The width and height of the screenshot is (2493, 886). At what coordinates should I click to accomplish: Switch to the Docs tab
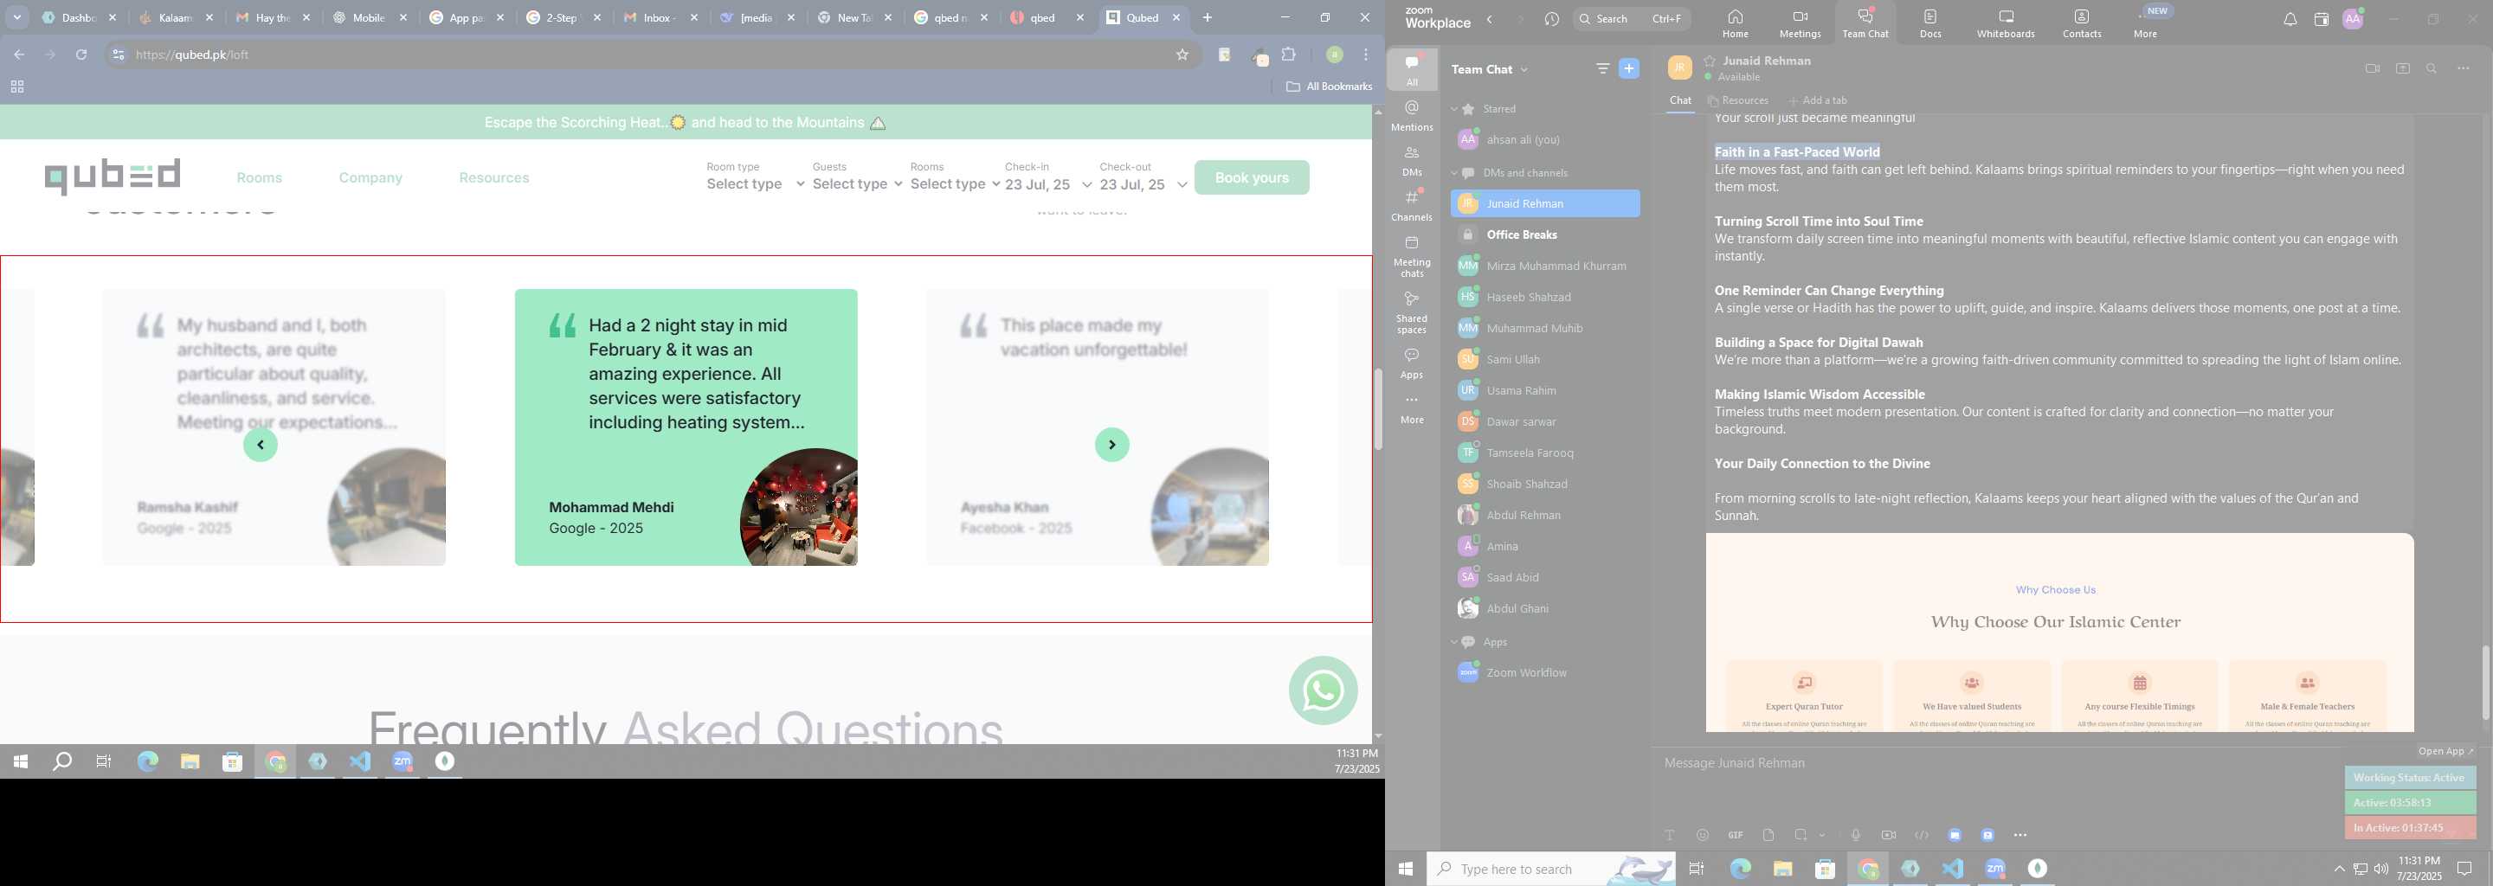coord(1930,23)
